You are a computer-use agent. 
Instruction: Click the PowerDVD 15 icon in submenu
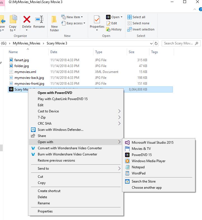(x=127, y=155)
